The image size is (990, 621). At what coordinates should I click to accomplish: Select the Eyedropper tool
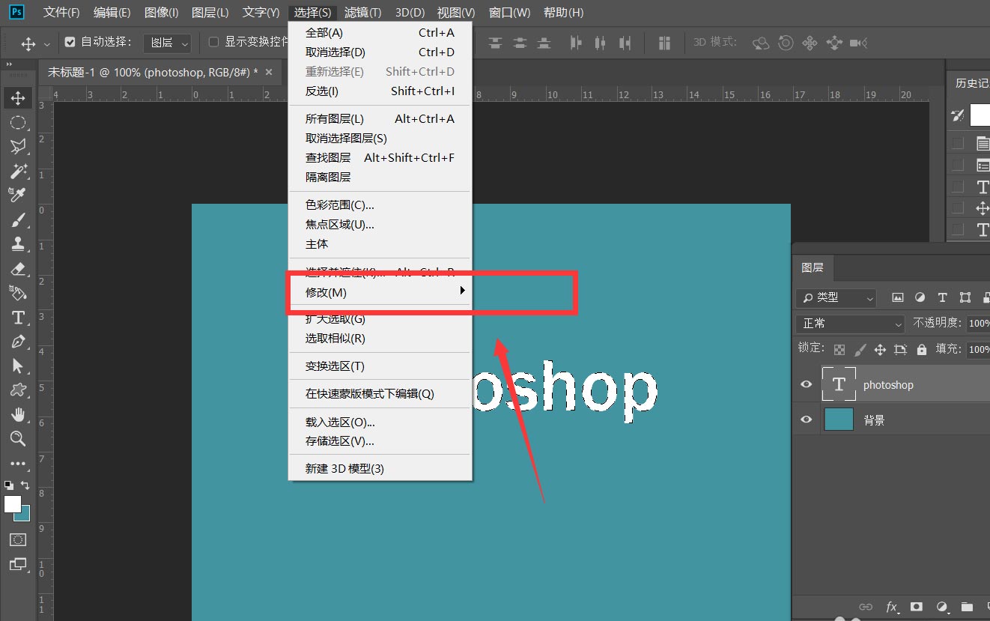pos(18,195)
